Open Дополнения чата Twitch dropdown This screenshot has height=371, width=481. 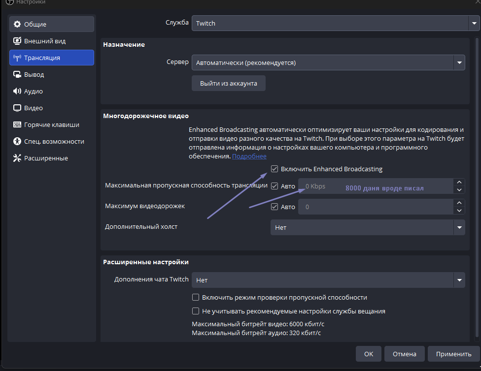(328, 280)
